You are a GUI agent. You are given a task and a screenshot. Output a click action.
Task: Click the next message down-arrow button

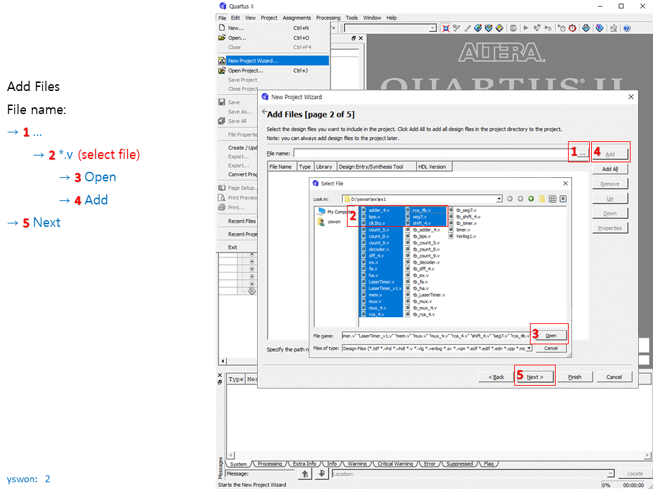(x=322, y=473)
